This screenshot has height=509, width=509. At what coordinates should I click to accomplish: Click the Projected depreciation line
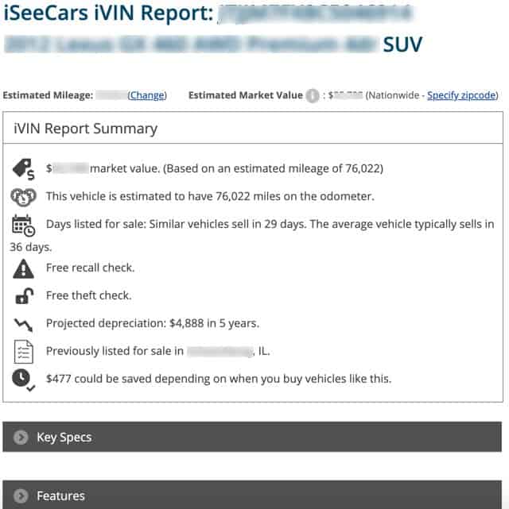click(153, 323)
